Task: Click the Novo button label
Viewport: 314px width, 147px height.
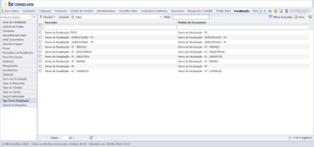Action: (x=301, y=17)
